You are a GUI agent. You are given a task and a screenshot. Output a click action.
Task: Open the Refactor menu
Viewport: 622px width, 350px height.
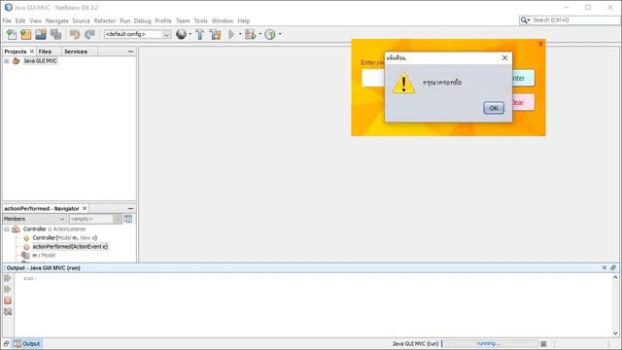click(x=105, y=20)
